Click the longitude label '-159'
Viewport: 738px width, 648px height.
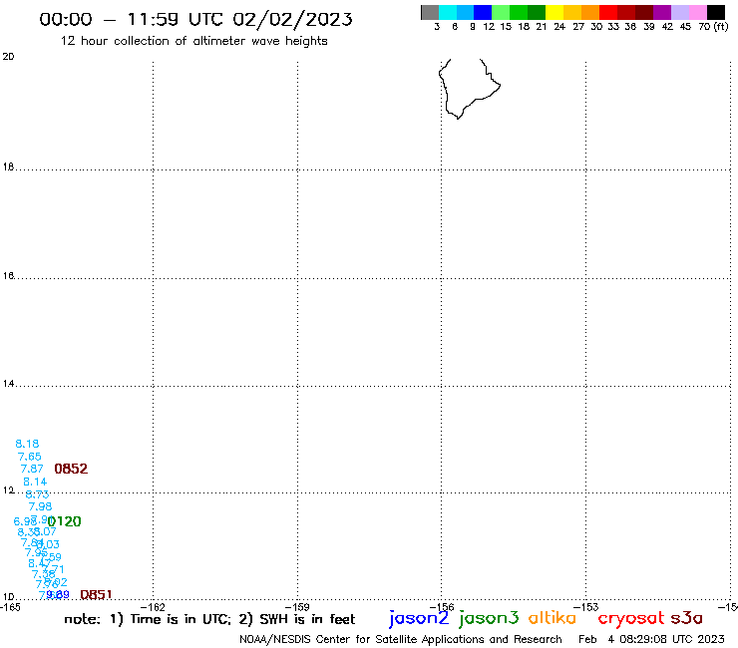pyautogui.click(x=297, y=607)
